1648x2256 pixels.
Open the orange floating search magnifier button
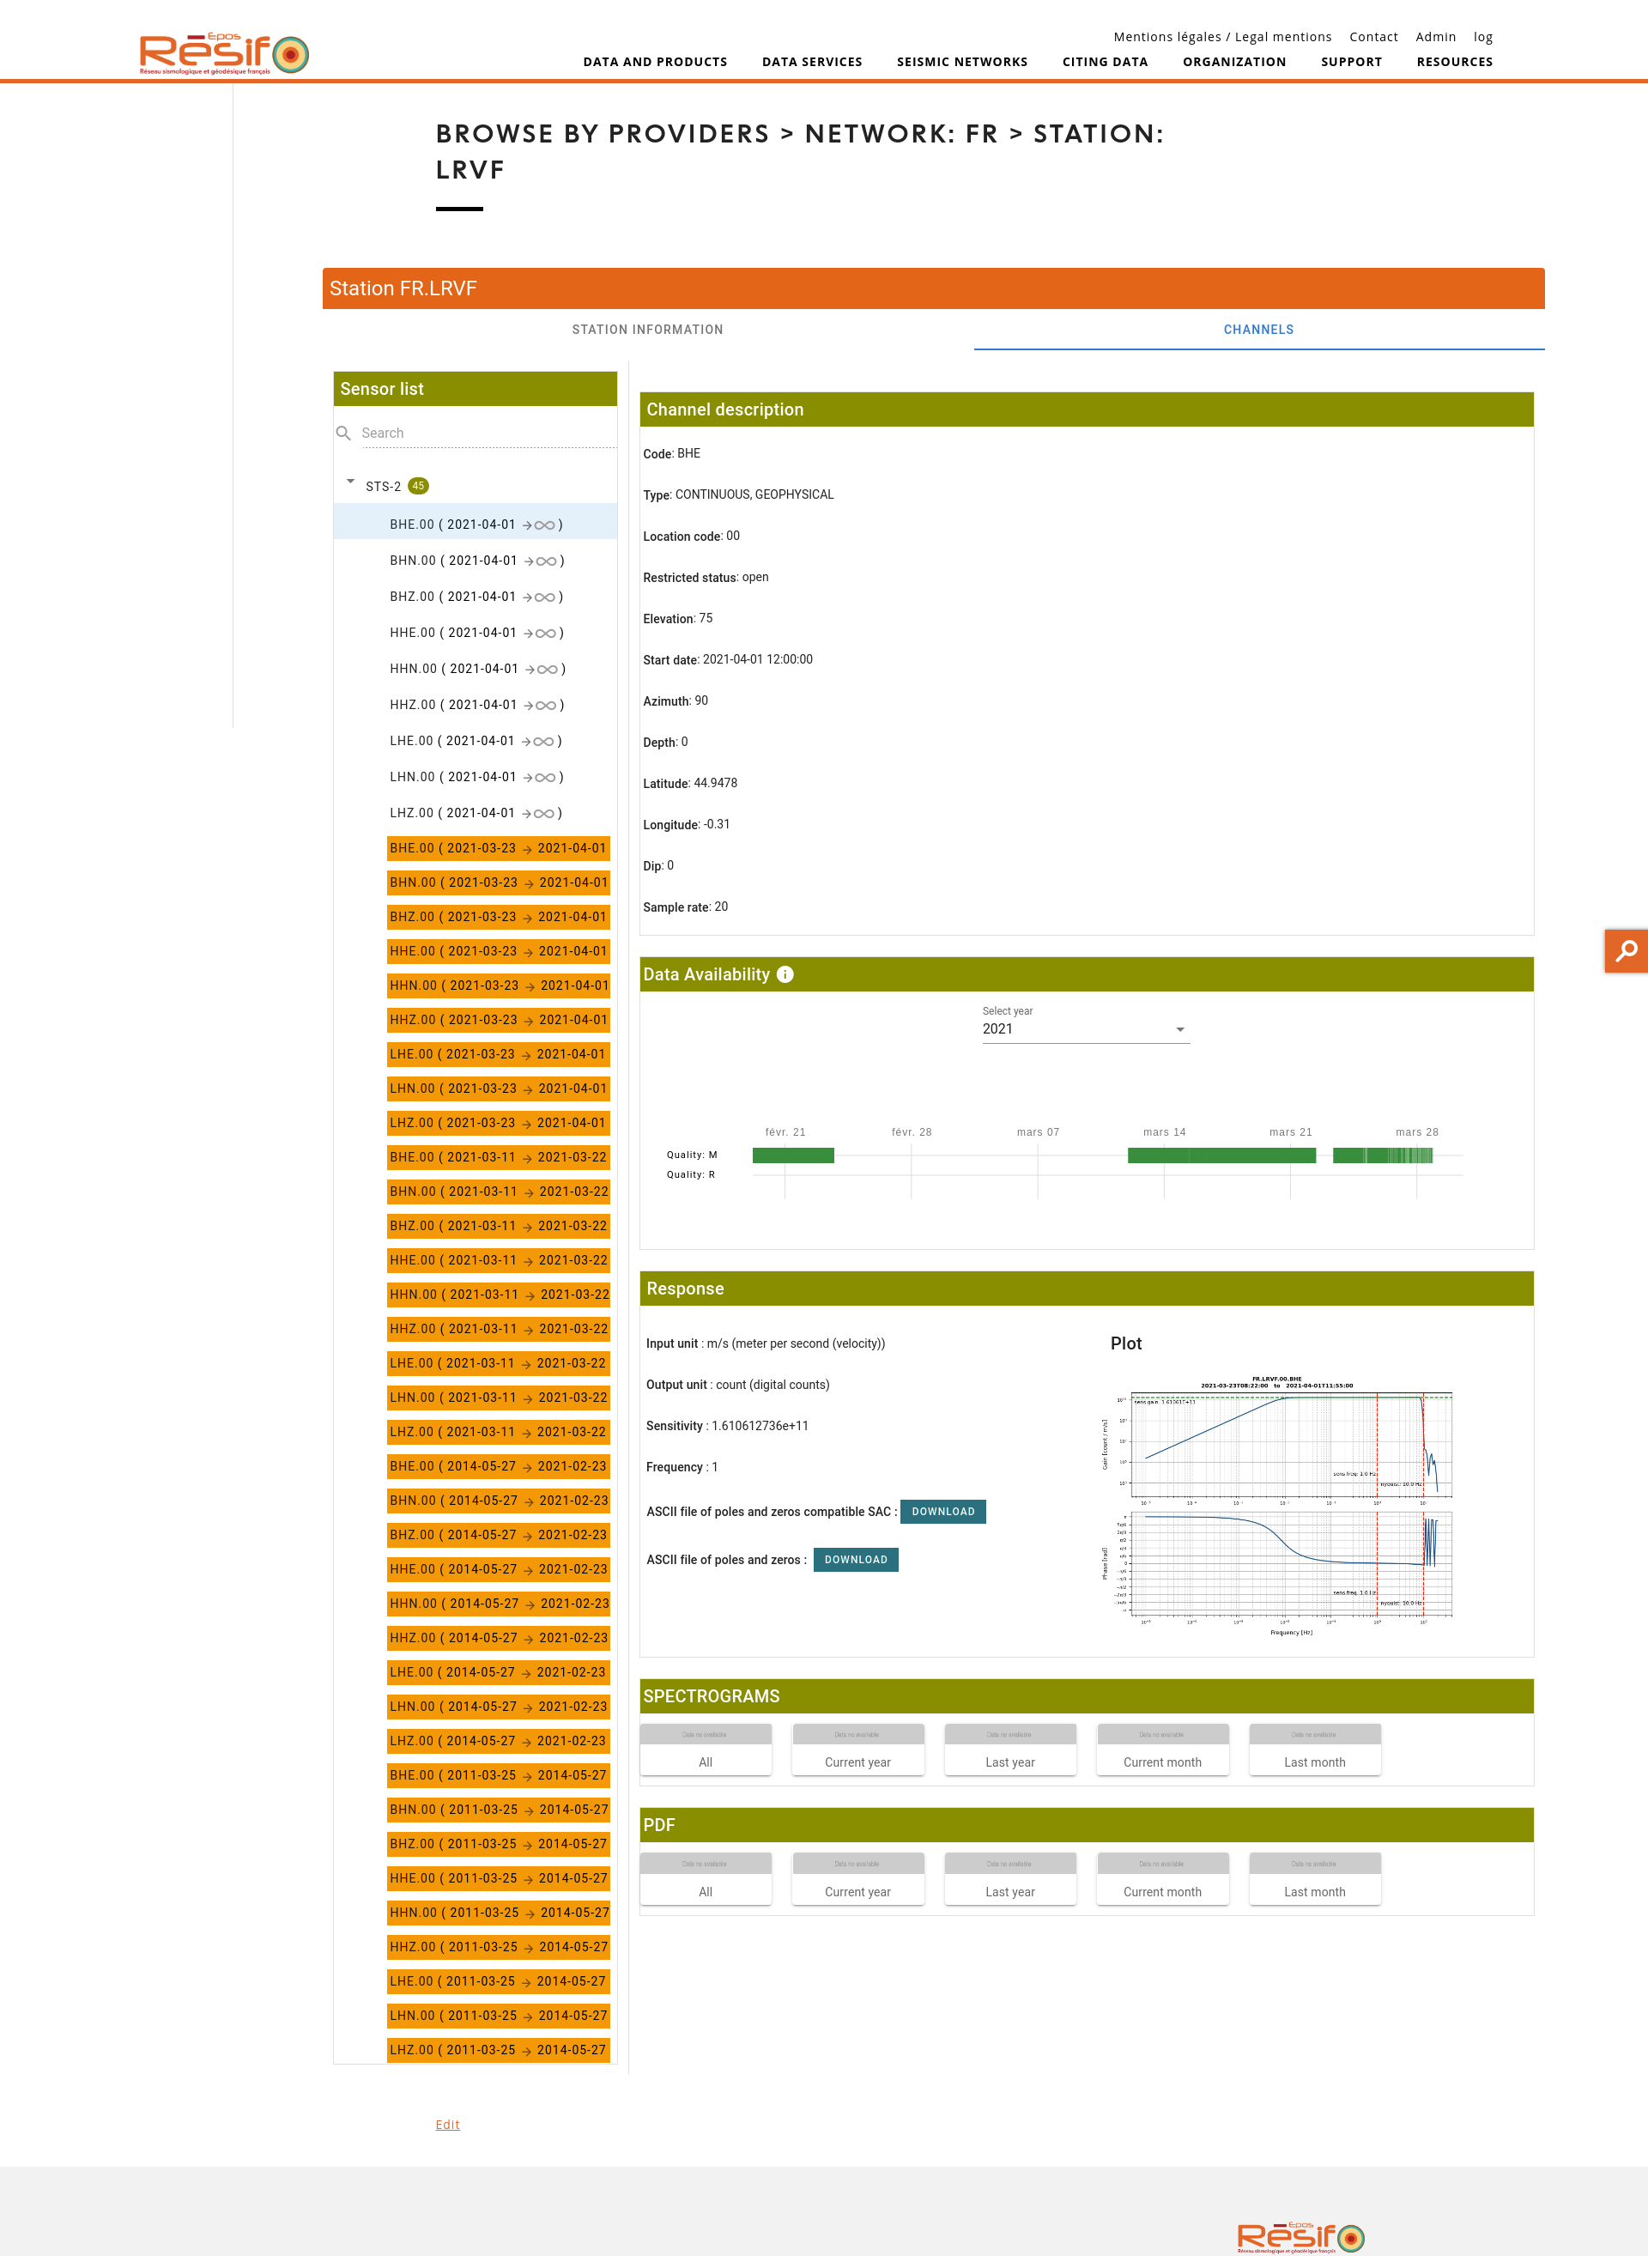[x=1626, y=950]
